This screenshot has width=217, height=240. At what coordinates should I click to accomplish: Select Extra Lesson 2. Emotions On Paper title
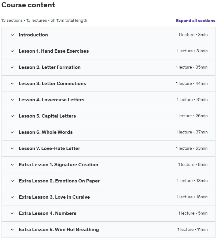click(59, 181)
